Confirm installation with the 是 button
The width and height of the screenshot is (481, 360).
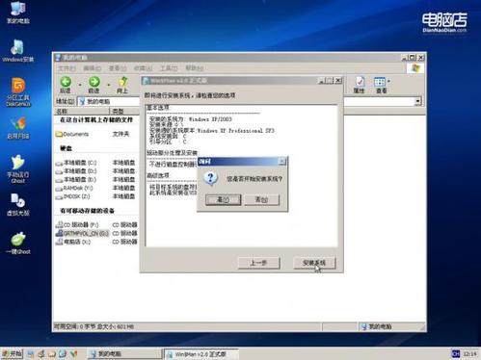[x=224, y=200]
